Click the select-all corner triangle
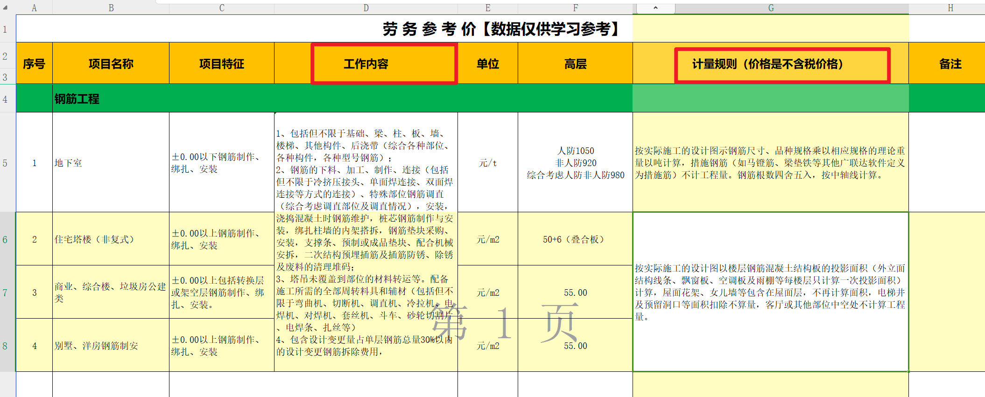985x397 pixels. click(x=6, y=8)
